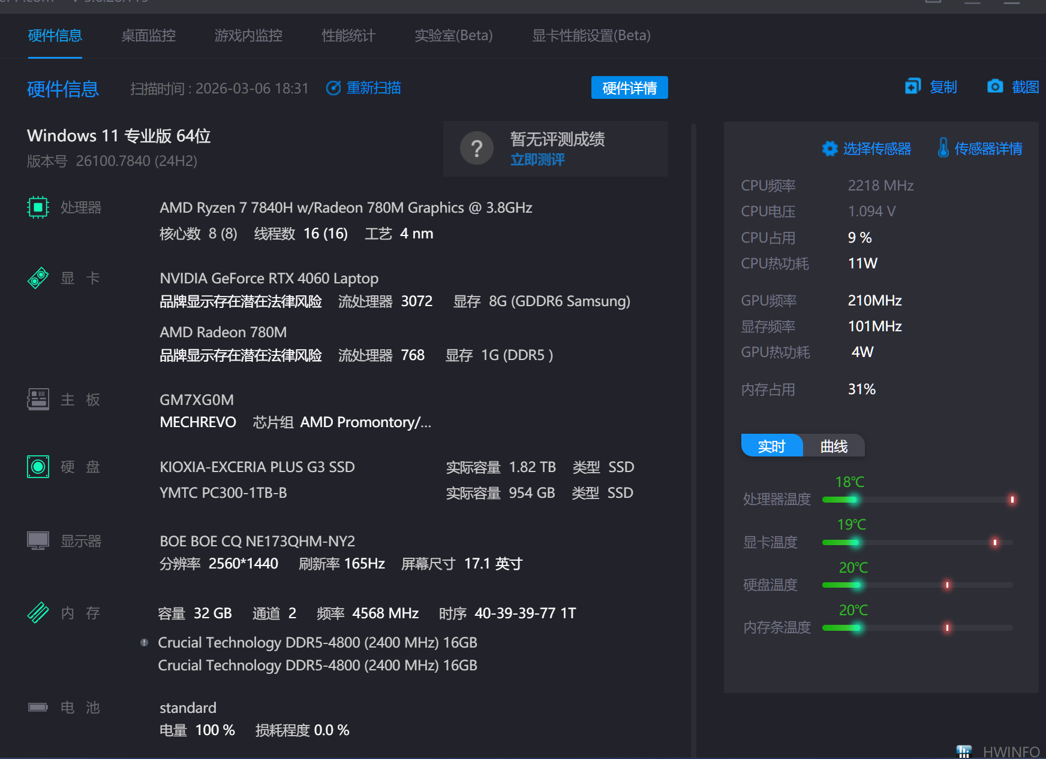
Task: Click the processor chip icon
Action: coord(38,208)
